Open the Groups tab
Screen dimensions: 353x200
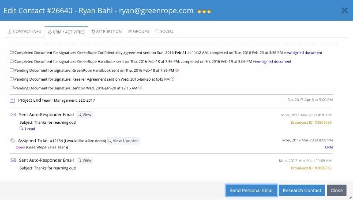[x=138, y=32]
